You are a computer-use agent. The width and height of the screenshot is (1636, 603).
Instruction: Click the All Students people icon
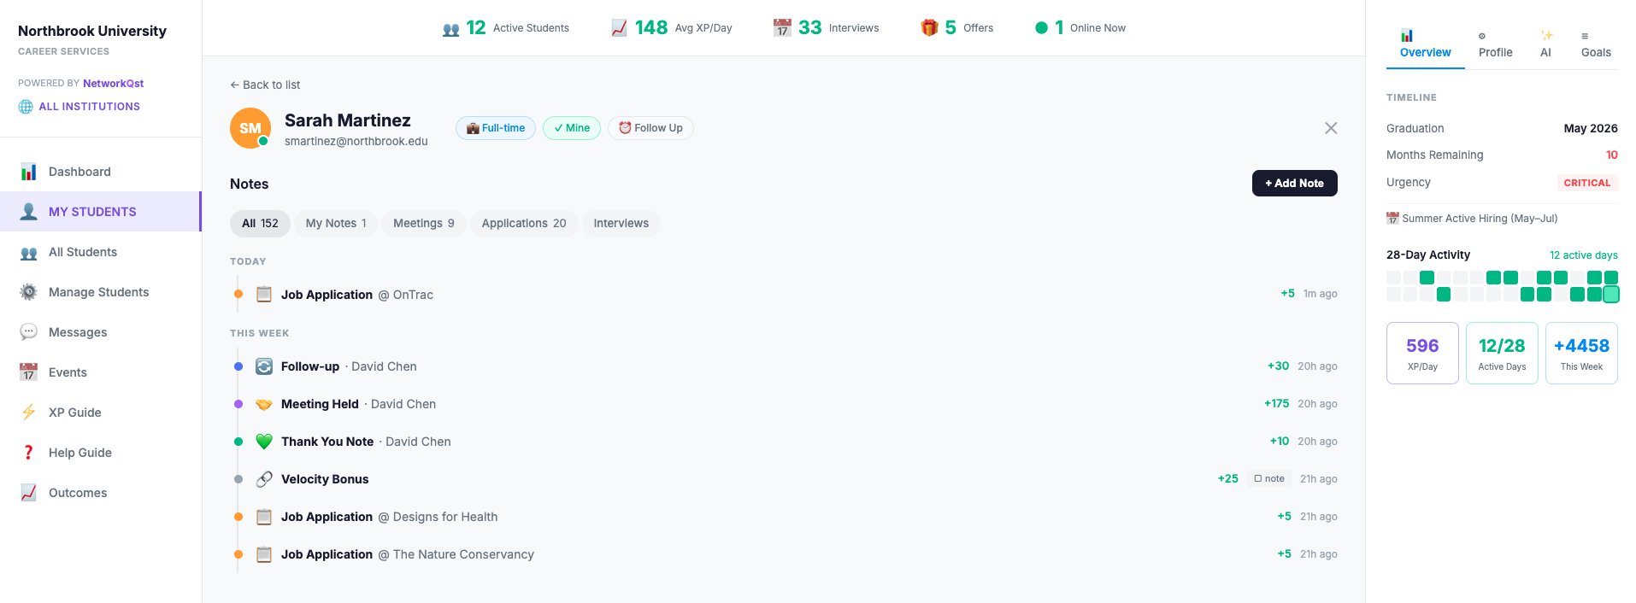pyautogui.click(x=29, y=252)
